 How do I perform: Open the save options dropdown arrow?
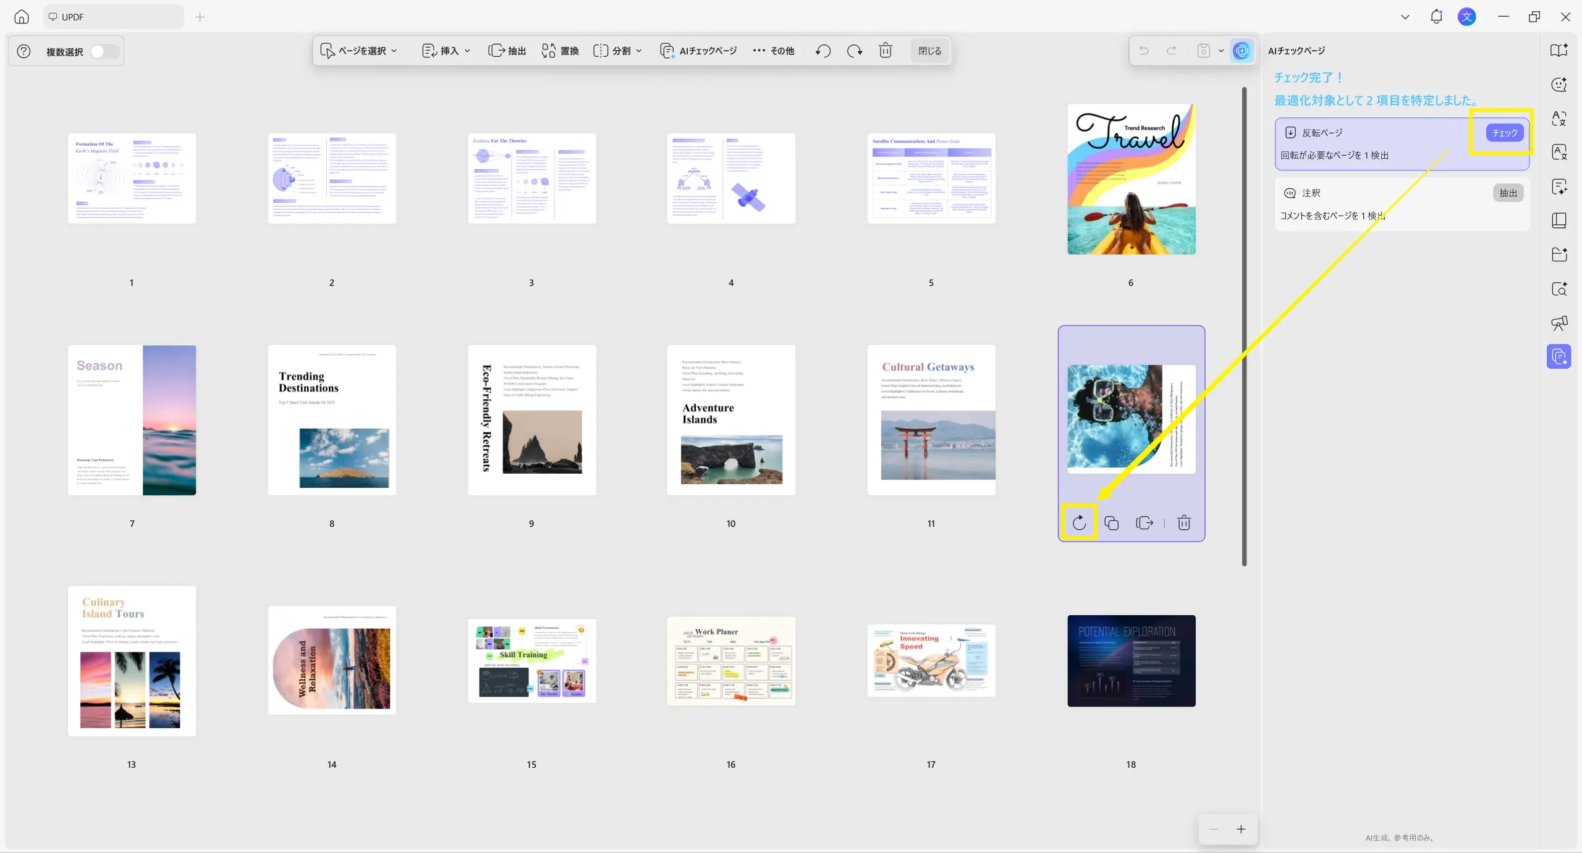pos(1221,51)
